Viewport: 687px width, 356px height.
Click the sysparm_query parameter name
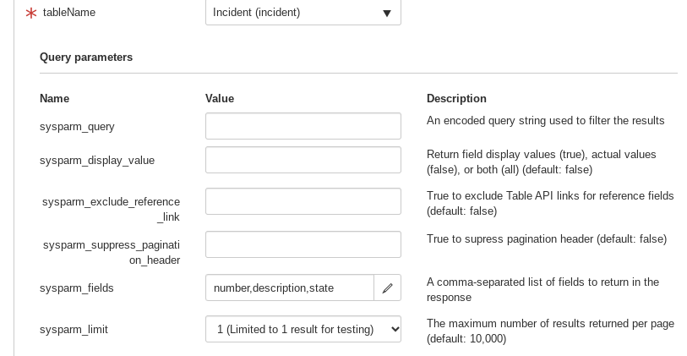coord(77,126)
